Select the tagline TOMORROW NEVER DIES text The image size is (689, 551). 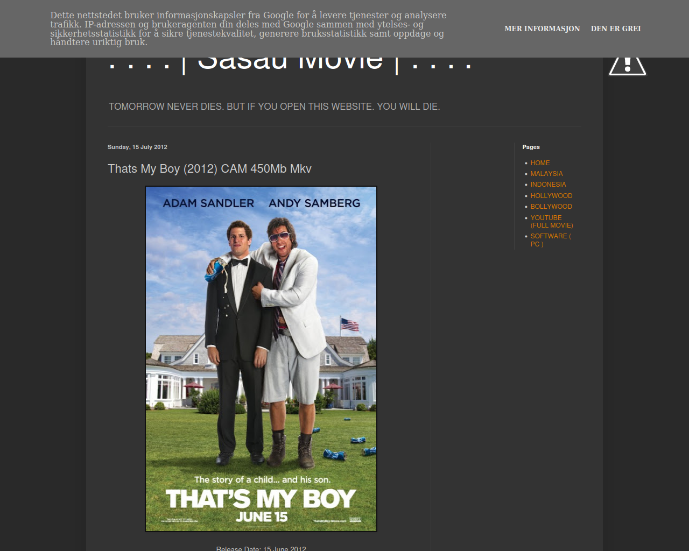[x=275, y=107]
